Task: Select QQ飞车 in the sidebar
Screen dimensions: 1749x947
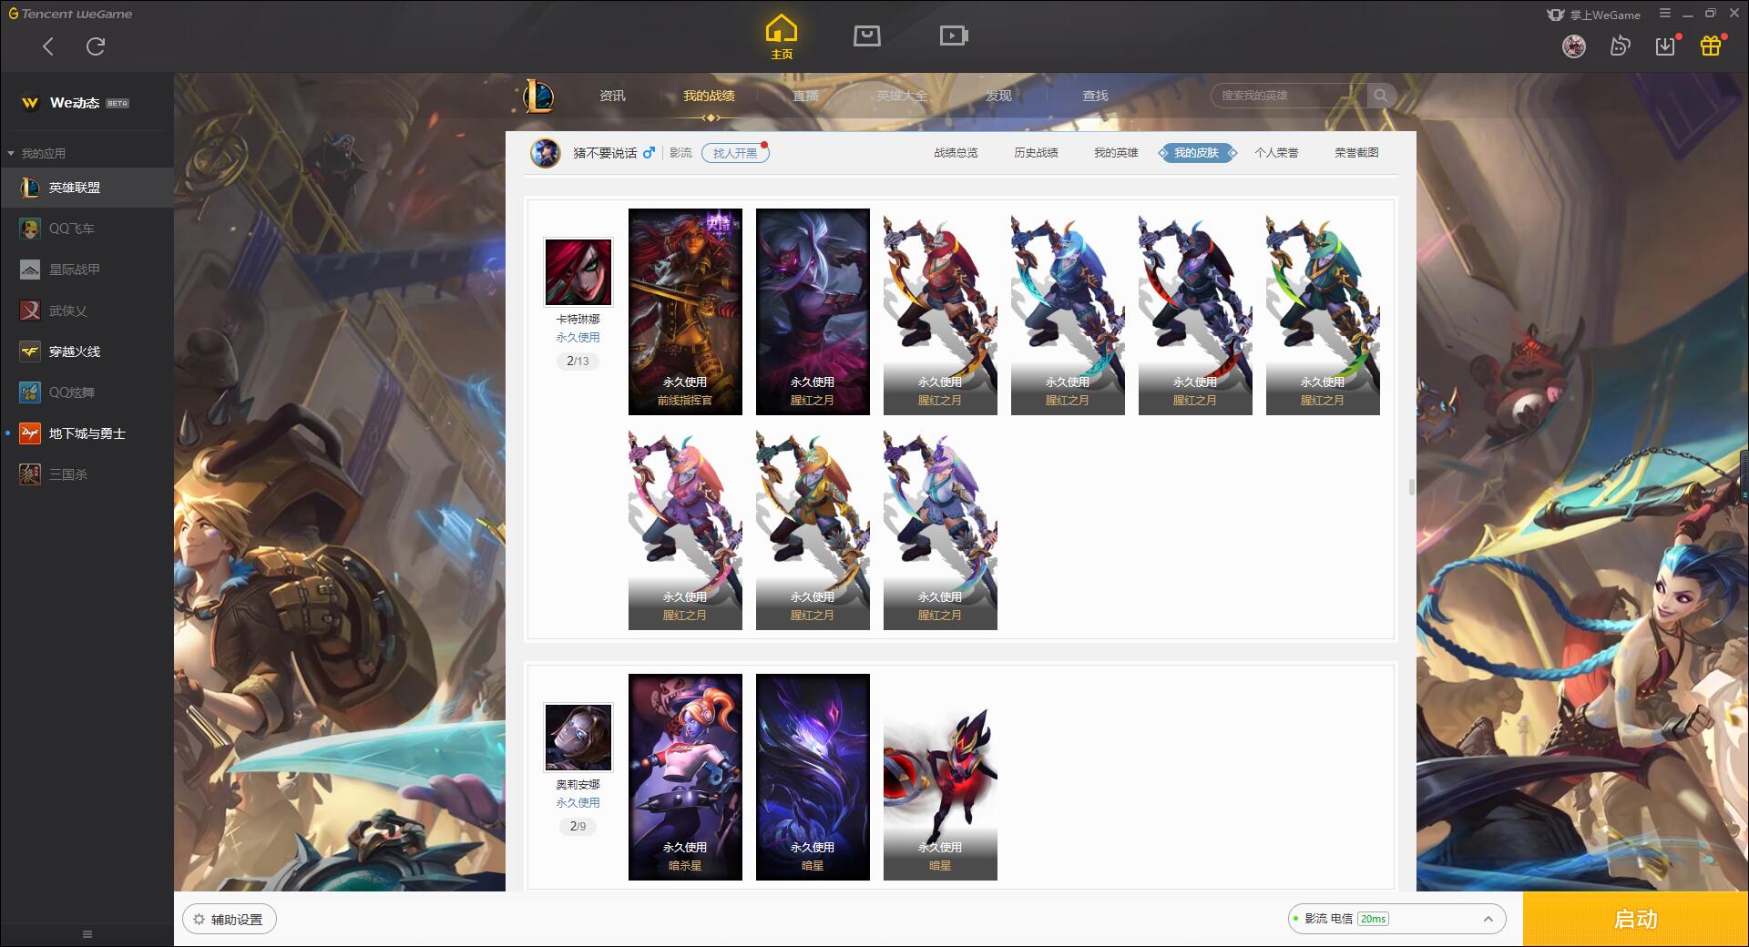Action: [87, 229]
